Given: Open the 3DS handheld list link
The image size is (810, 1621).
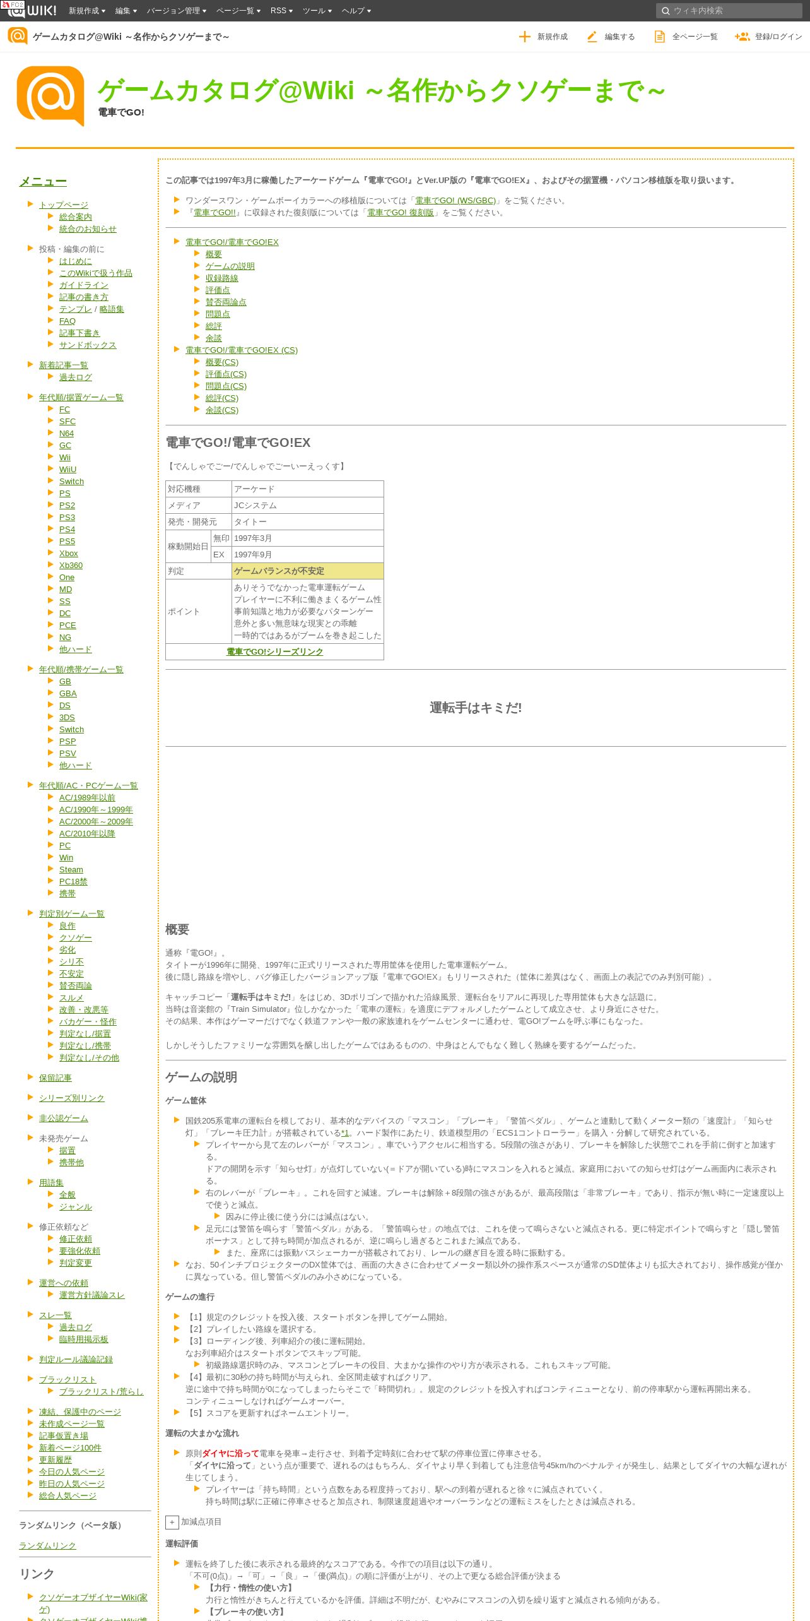Looking at the screenshot, I should 67,718.
